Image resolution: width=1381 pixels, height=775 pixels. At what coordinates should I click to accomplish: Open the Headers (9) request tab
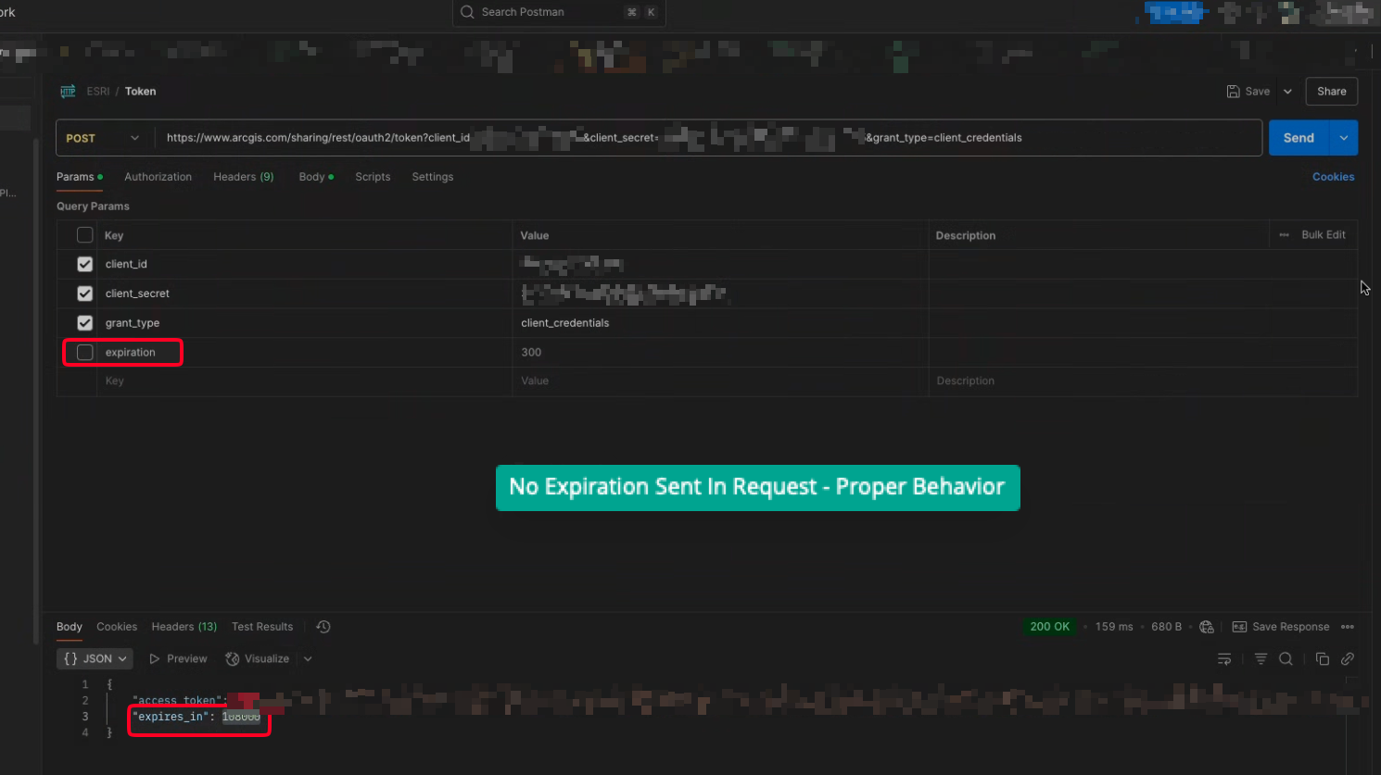pos(243,177)
